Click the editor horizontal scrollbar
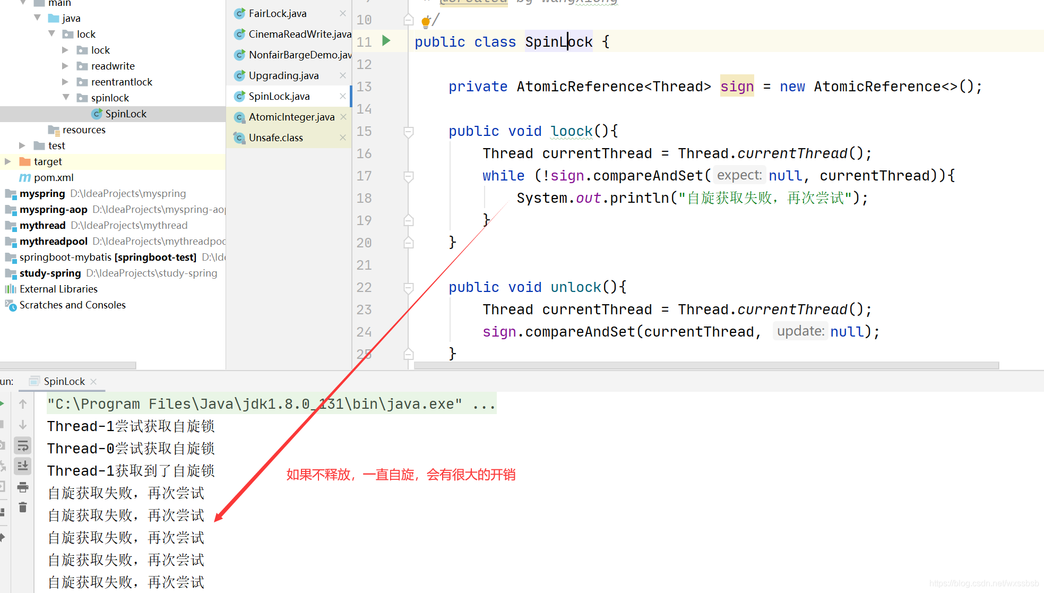The image size is (1044, 593). [706, 365]
